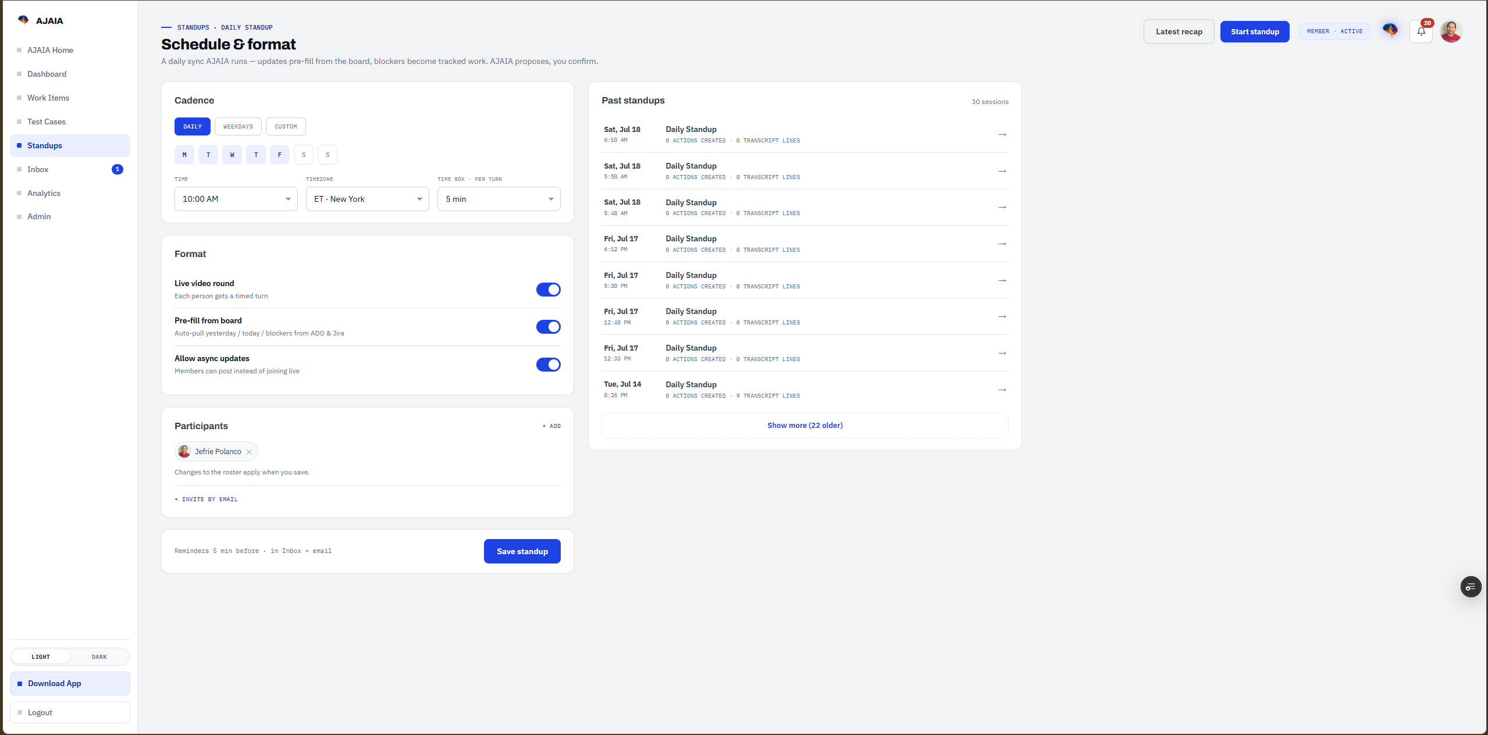Remove Jefrie Polanco from participants

(x=249, y=452)
